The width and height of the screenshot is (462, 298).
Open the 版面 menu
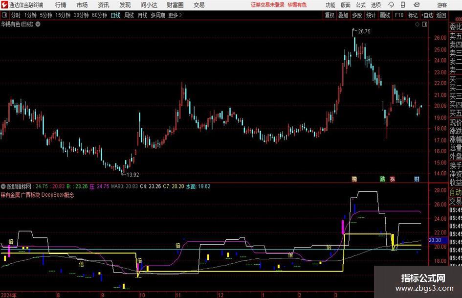coord(346,5)
